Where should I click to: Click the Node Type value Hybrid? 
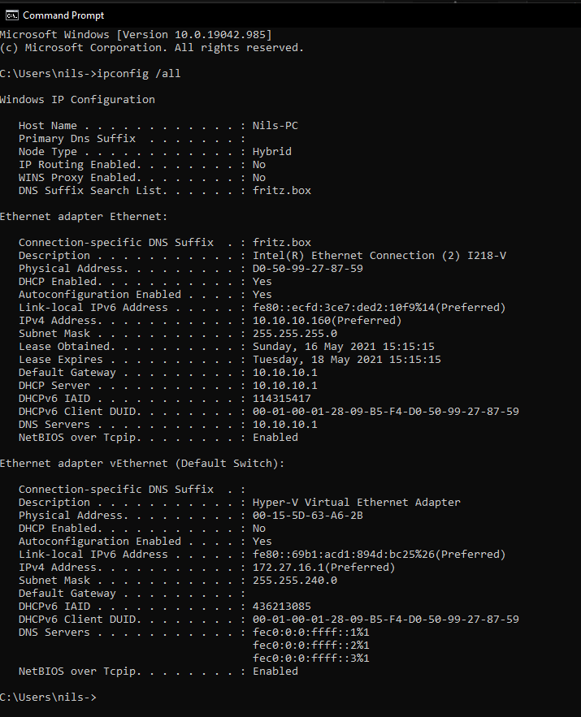271,151
